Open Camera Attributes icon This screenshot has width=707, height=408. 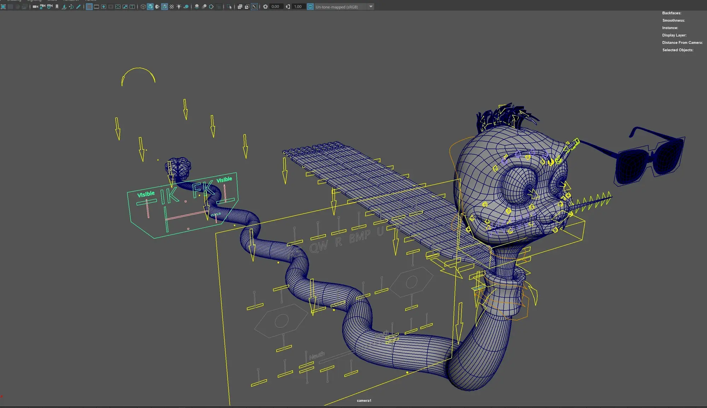(x=49, y=7)
